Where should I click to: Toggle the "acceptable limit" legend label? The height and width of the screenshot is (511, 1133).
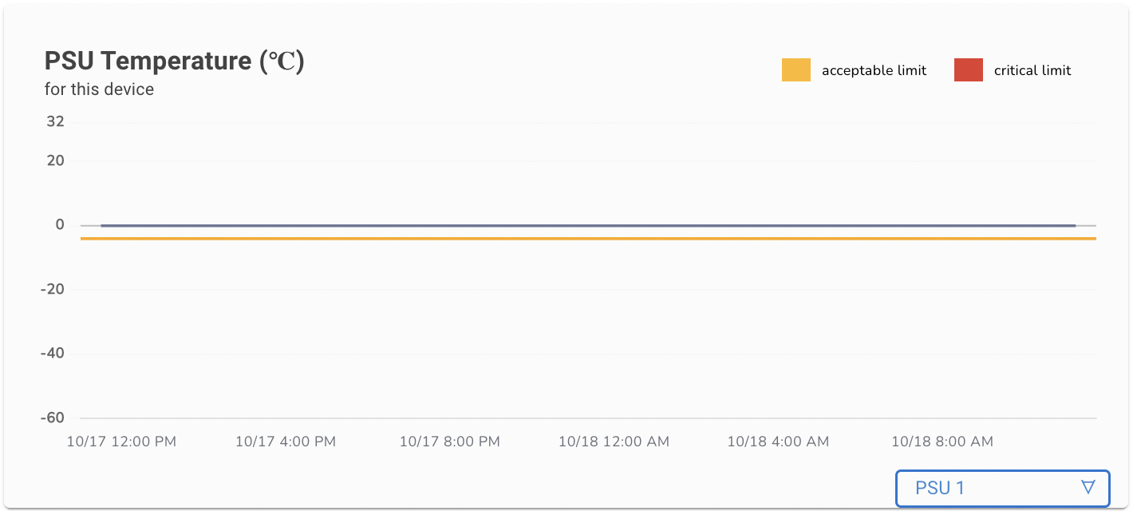pyautogui.click(x=874, y=70)
